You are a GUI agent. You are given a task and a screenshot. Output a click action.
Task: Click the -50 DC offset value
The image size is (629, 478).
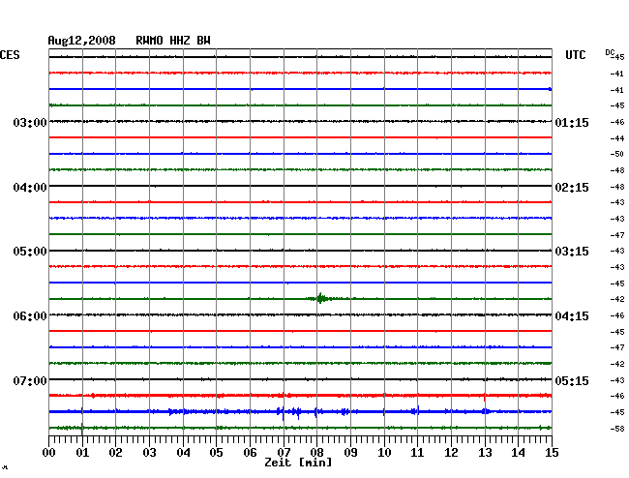pyautogui.click(x=617, y=154)
